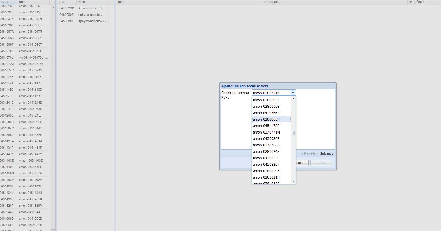This screenshot has height=231, width=441.
Task: Grab the dropdown list scrollbar thumb
Action: [x=293, y=133]
